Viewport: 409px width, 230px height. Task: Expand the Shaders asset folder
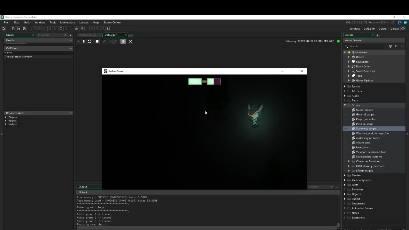pyautogui.click(x=345, y=175)
